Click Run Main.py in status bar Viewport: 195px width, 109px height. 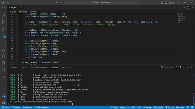(x=27, y=107)
